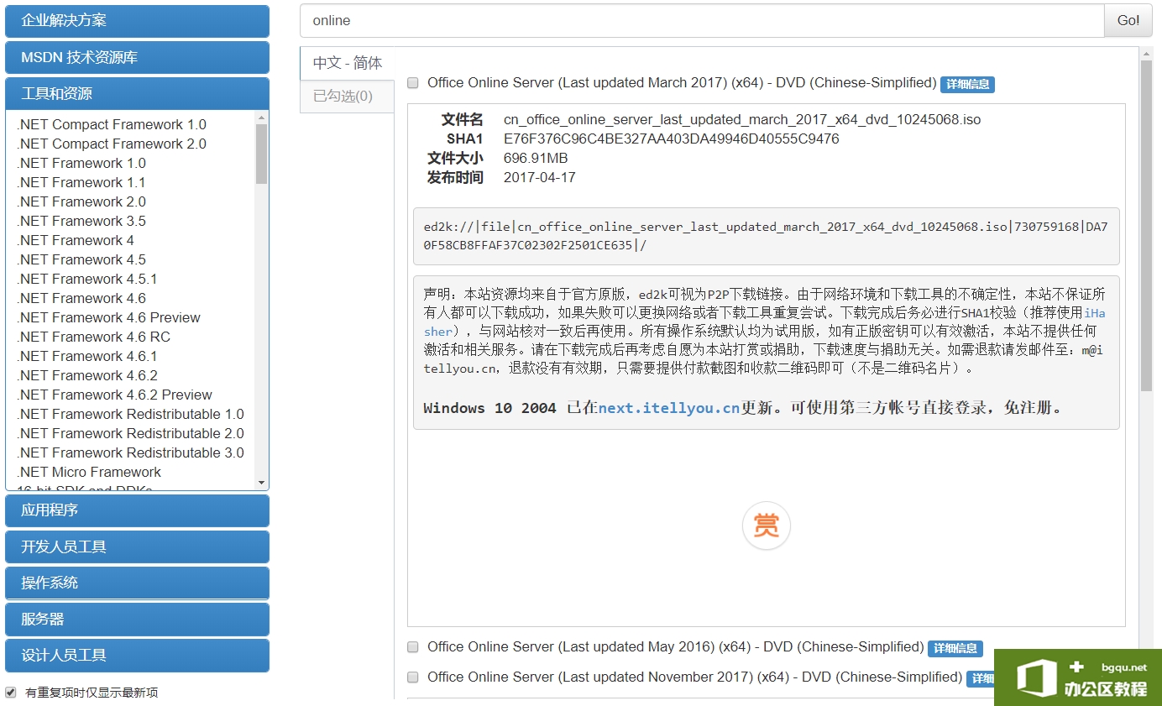Click the SHA1 hash value E76F376C...

[671, 139]
